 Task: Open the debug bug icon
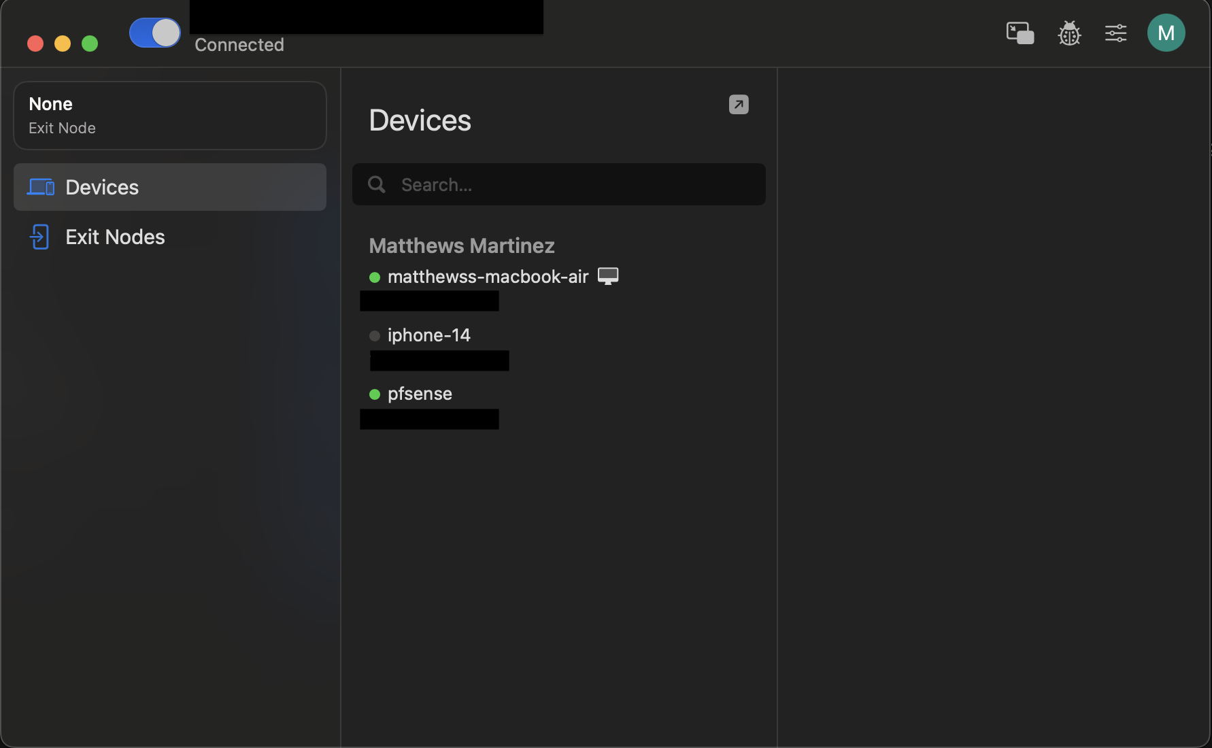(x=1069, y=33)
